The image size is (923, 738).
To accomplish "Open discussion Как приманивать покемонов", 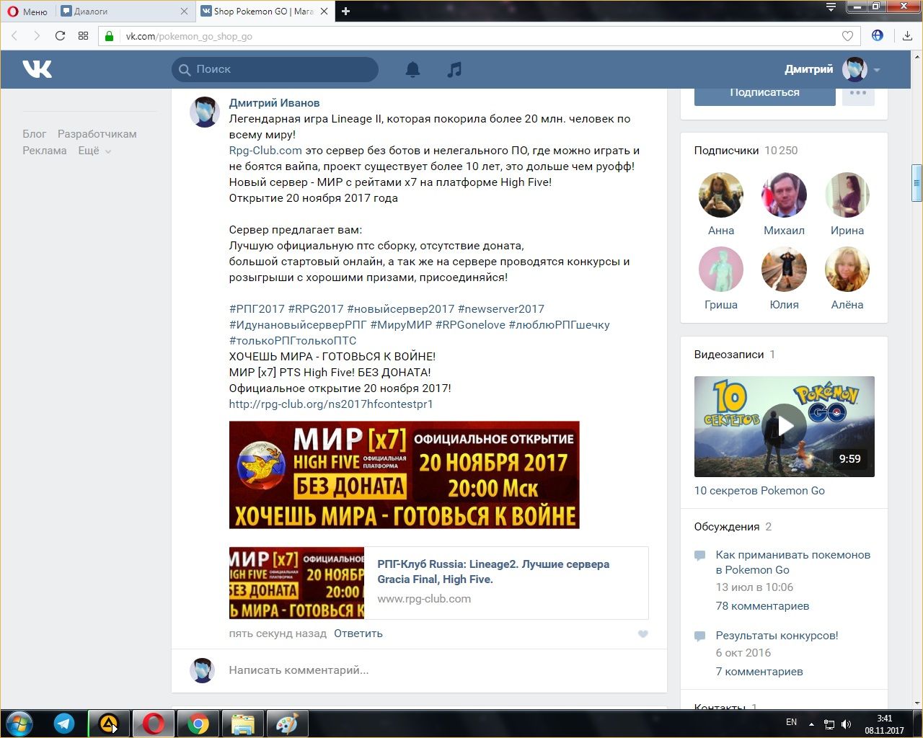I will click(x=793, y=562).
